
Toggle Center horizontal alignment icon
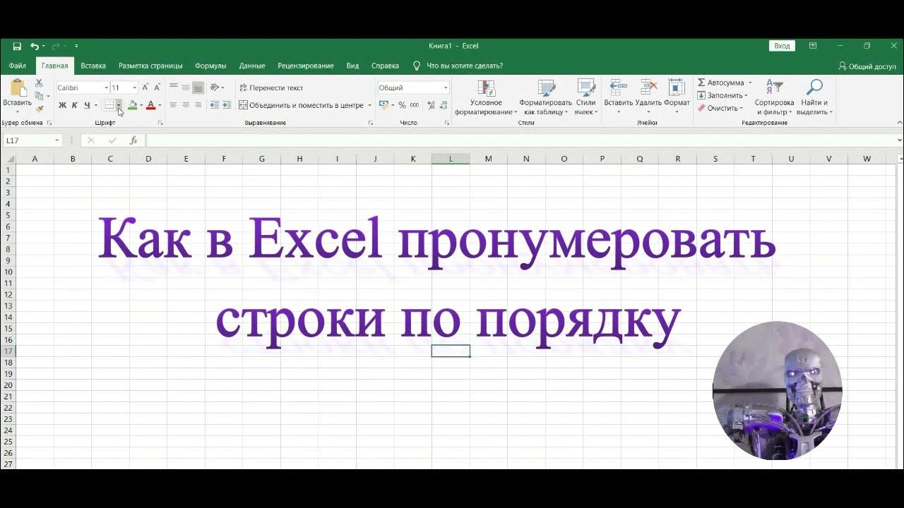pos(186,105)
